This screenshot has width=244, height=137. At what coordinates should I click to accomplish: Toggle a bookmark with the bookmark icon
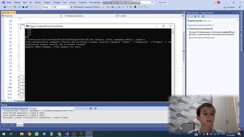(x=135, y=7)
